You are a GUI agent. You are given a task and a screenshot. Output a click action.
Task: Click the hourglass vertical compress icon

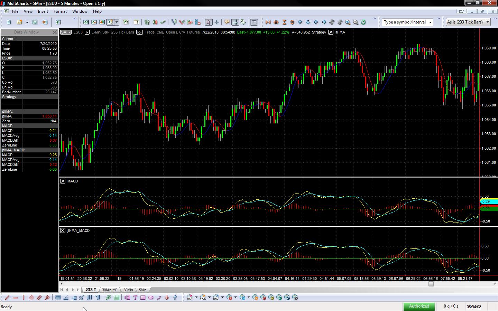coord(284,22)
